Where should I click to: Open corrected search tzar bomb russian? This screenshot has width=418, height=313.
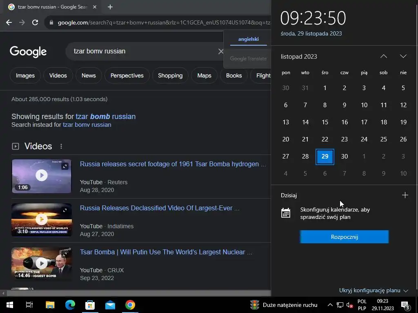tap(106, 116)
